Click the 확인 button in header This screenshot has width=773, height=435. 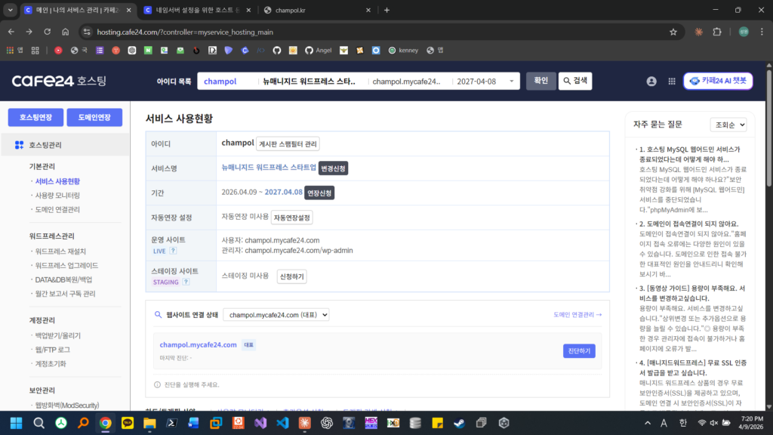pyautogui.click(x=540, y=81)
